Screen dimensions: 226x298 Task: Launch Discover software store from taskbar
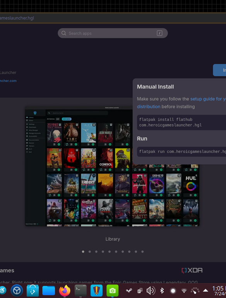[x=33, y=290]
